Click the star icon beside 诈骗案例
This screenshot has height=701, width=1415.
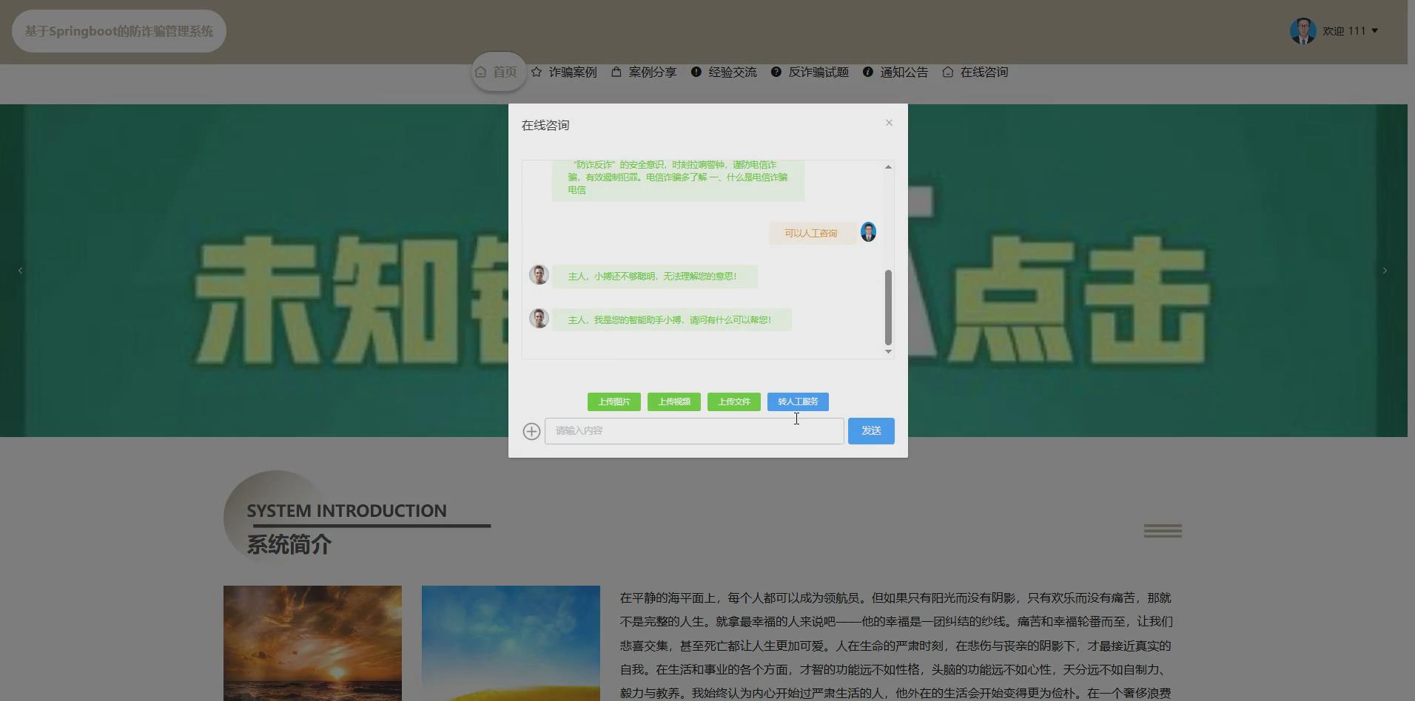point(536,72)
